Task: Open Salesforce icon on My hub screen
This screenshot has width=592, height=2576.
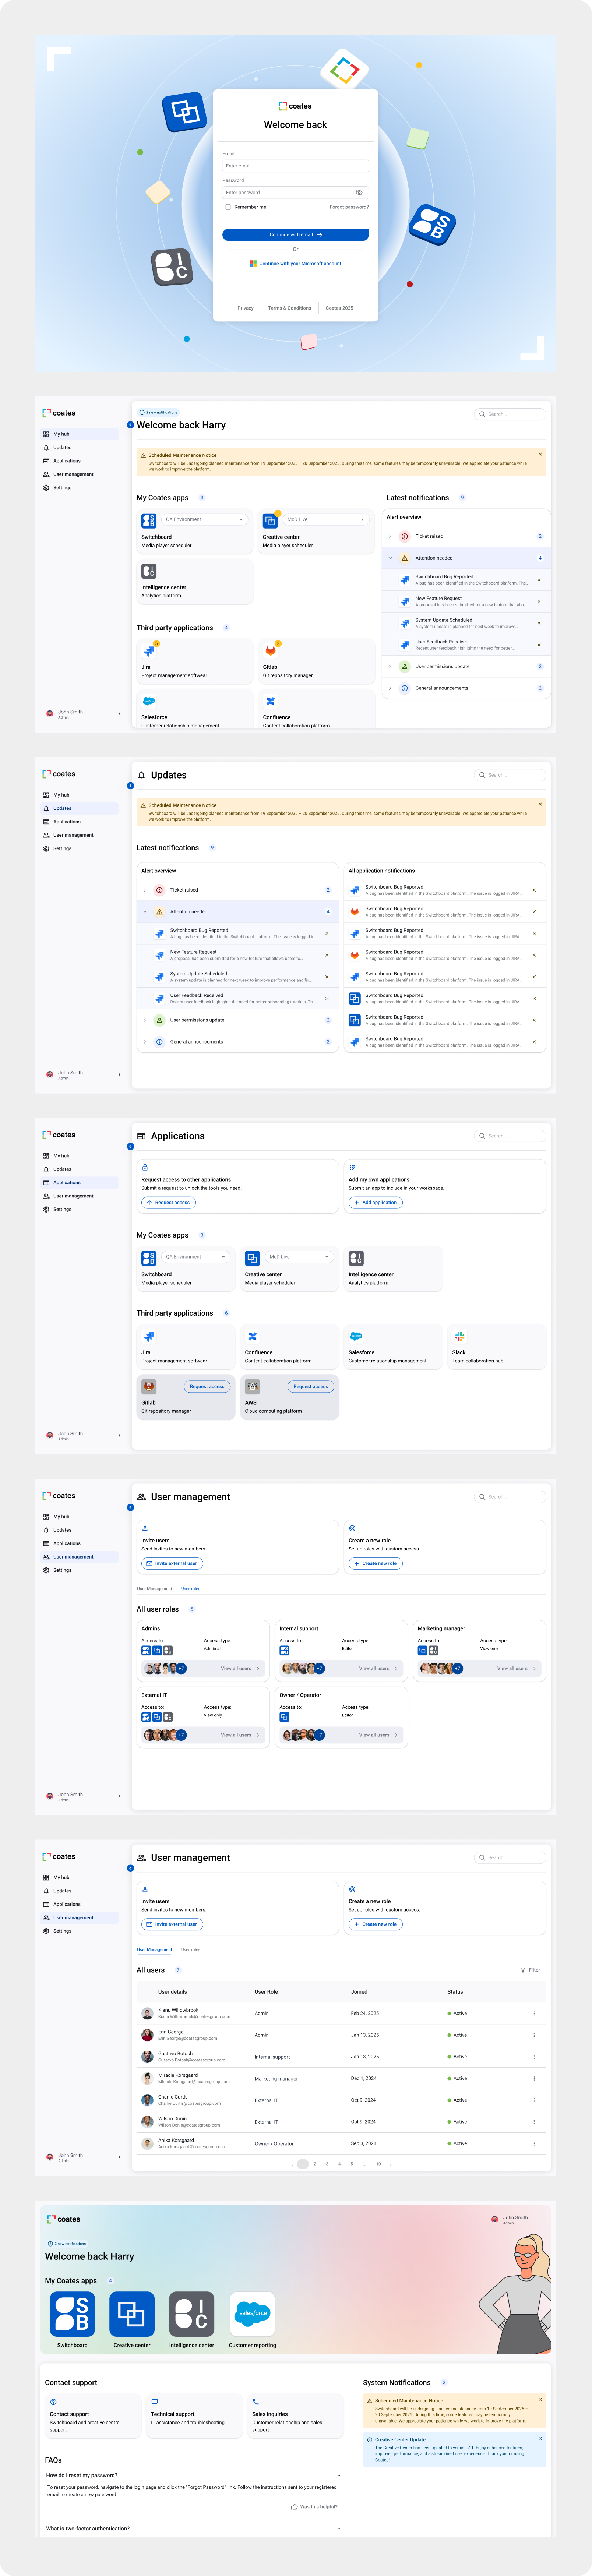Action: pyautogui.click(x=149, y=701)
